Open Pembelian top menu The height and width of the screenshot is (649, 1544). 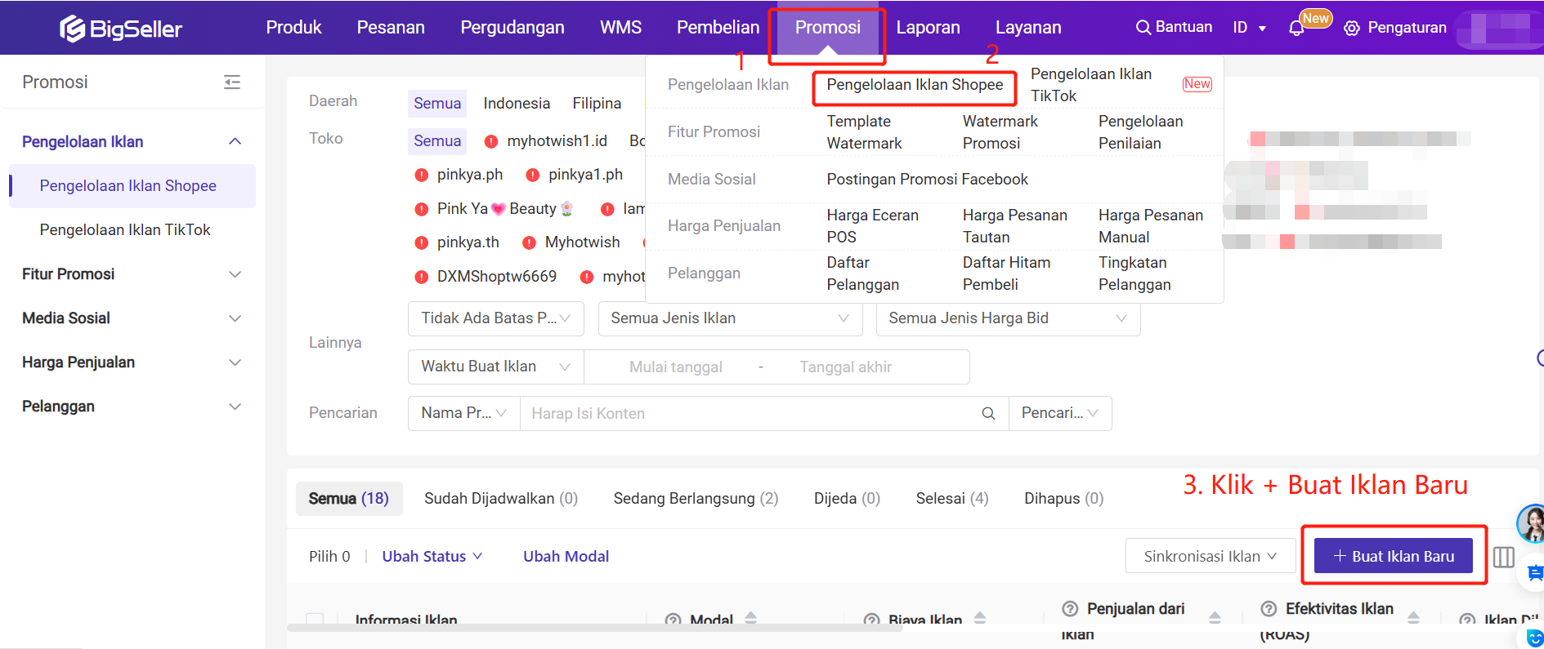718,27
